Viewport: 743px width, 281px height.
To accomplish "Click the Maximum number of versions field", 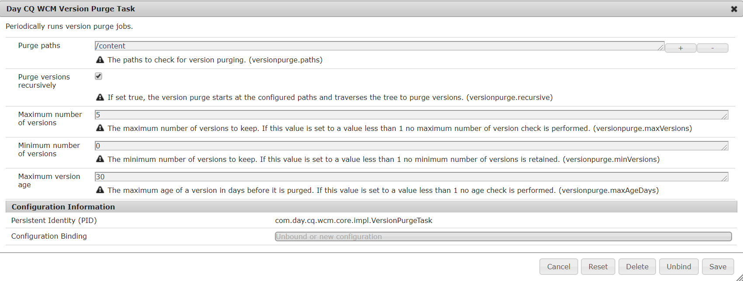I will coord(411,115).
